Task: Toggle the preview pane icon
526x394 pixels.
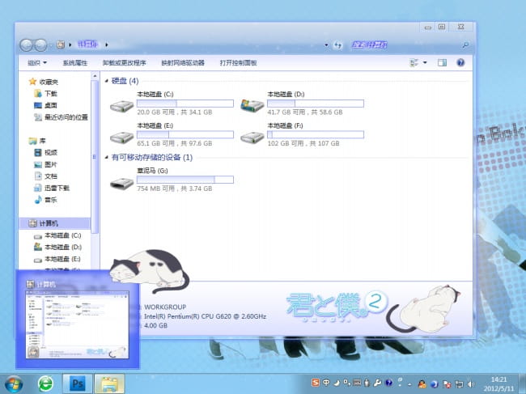Action: pyautogui.click(x=442, y=63)
